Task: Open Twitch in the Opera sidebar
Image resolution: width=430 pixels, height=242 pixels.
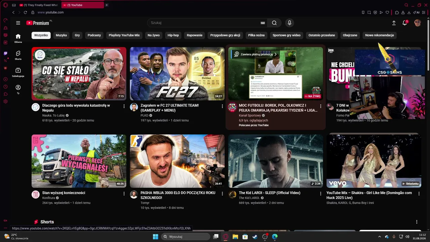Action: click(x=5, y=53)
